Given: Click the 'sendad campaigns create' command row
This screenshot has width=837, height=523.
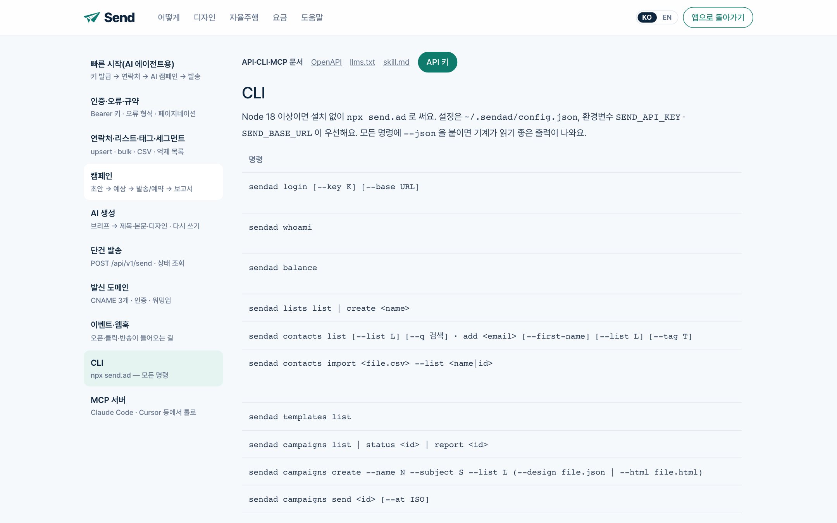Looking at the screenshot, I should [x=492, y=472].
